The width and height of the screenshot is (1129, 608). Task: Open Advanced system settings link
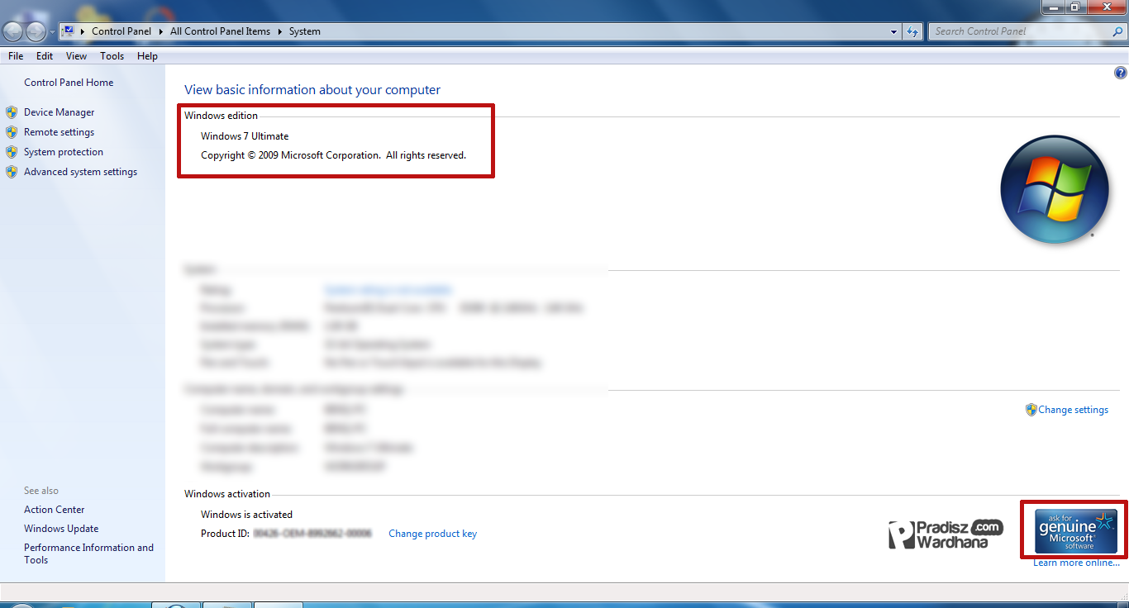point(80,172)
